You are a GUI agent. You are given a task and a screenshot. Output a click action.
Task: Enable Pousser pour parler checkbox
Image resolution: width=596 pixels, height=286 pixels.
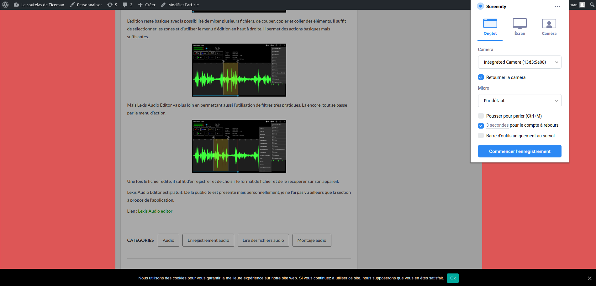click(481, 116)
